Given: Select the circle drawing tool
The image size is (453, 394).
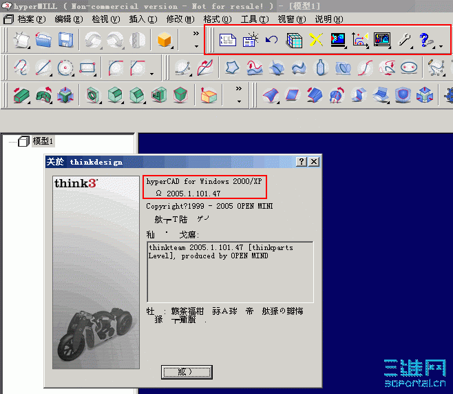Looking at the screenshot, I should coord(65,68).
